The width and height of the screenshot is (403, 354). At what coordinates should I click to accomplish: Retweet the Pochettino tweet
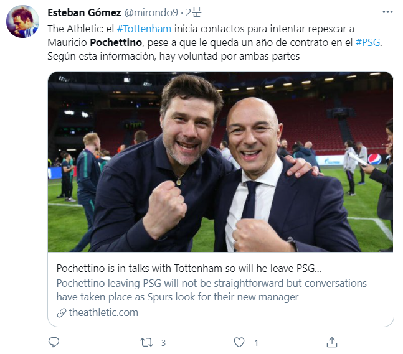tap(146, 342)
